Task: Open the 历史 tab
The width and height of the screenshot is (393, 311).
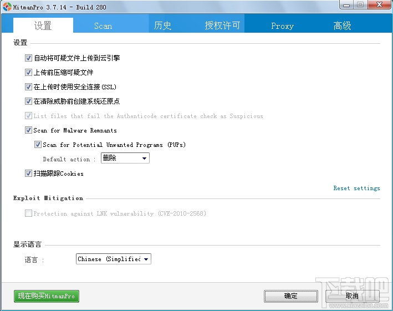Action: [162, 26]
